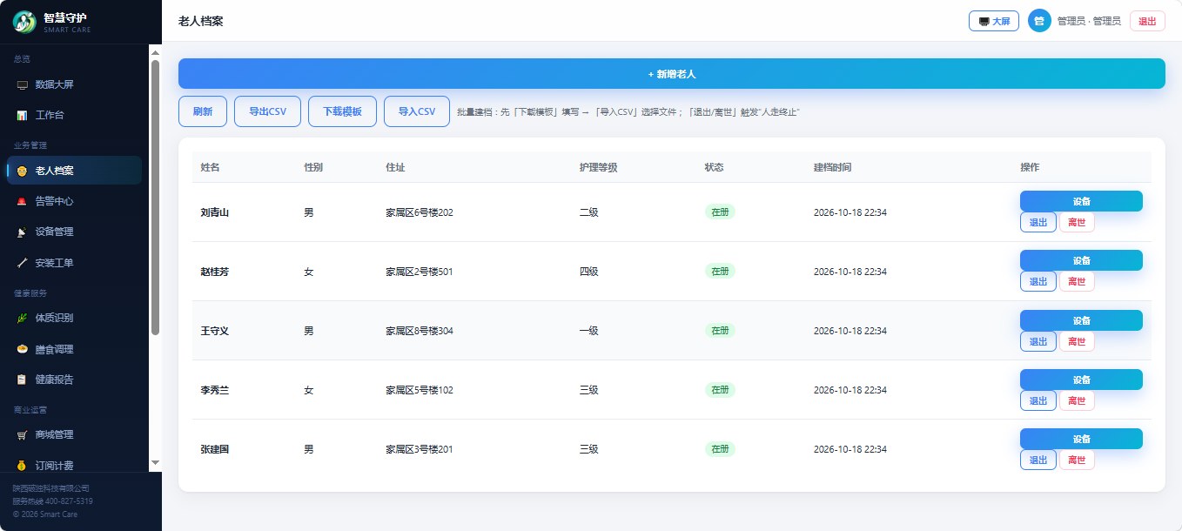Click 离世 button in 张建国 row
The image size is (1182, 531).
click(x=1077, y=460)
